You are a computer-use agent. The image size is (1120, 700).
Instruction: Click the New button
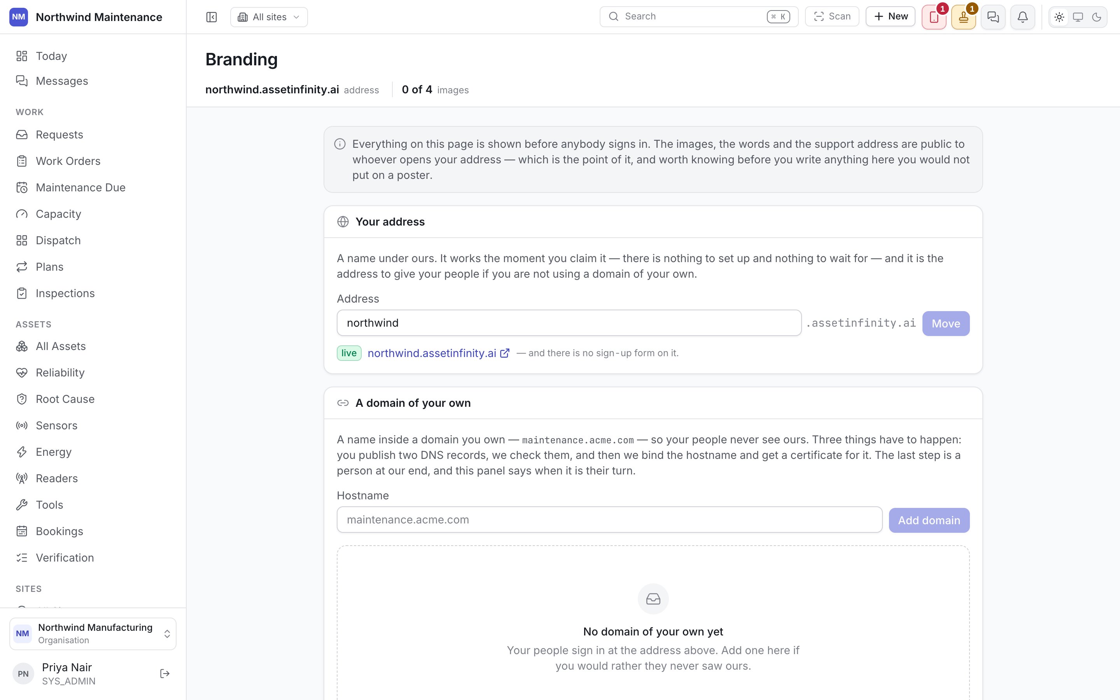click(x=891, y=17)
